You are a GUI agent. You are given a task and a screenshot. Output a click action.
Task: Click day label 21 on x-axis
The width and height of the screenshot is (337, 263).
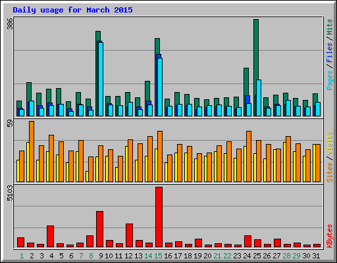[217, 256]
